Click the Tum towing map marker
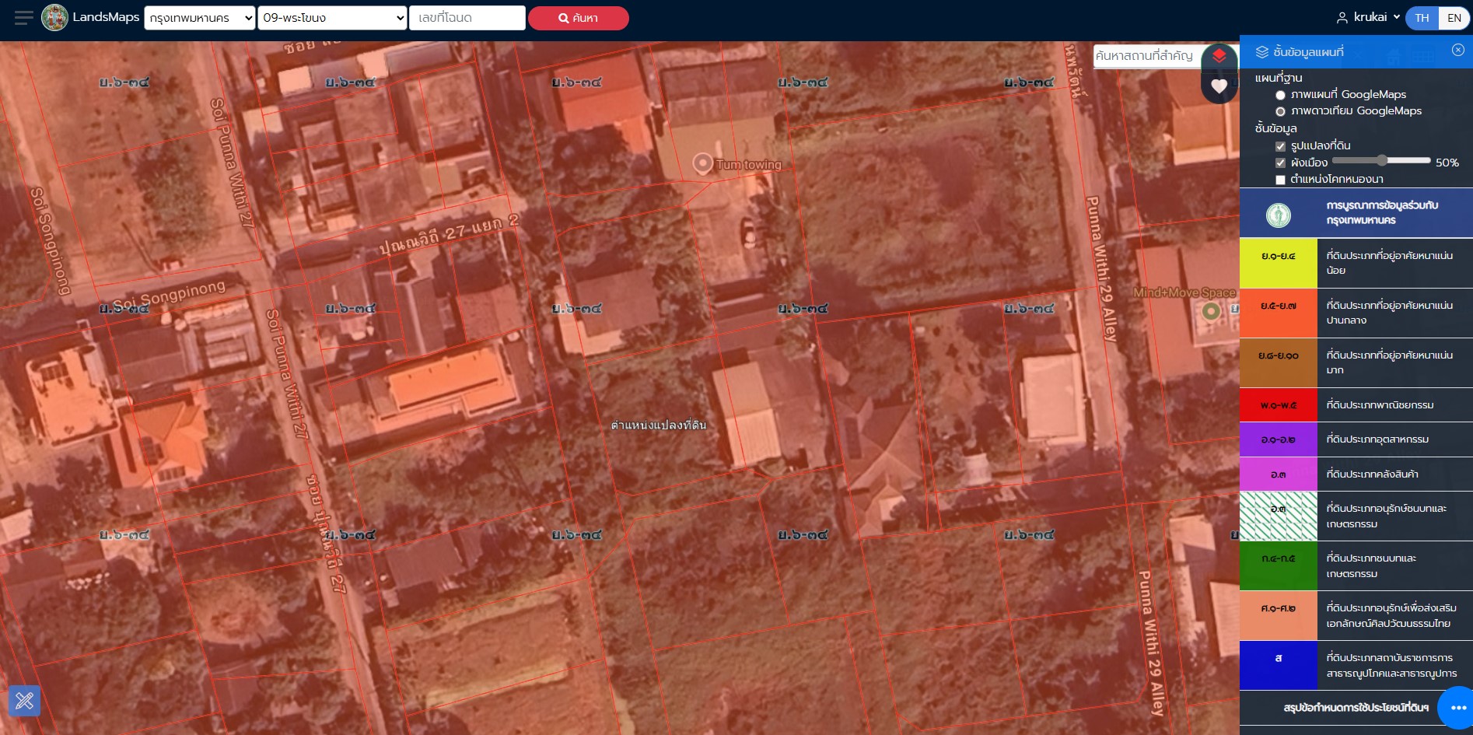The width and height of the screenshot is (1473, 735). [702, 163]
